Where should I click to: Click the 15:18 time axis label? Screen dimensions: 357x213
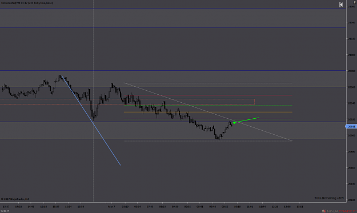point(43,207)
